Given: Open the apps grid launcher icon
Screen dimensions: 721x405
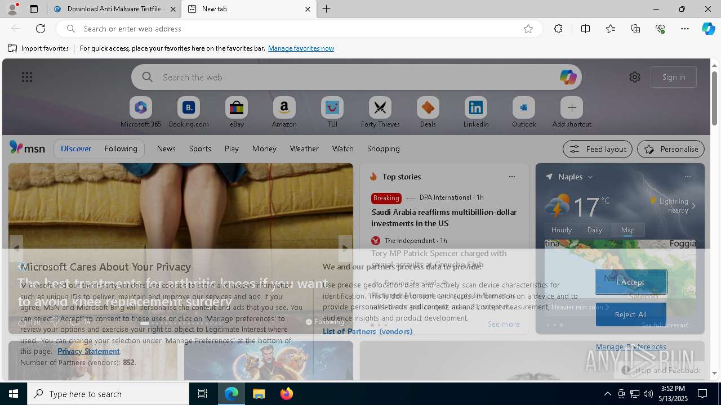Looking at the screenshot, I should pyautogui.click(x=27, y=77).
